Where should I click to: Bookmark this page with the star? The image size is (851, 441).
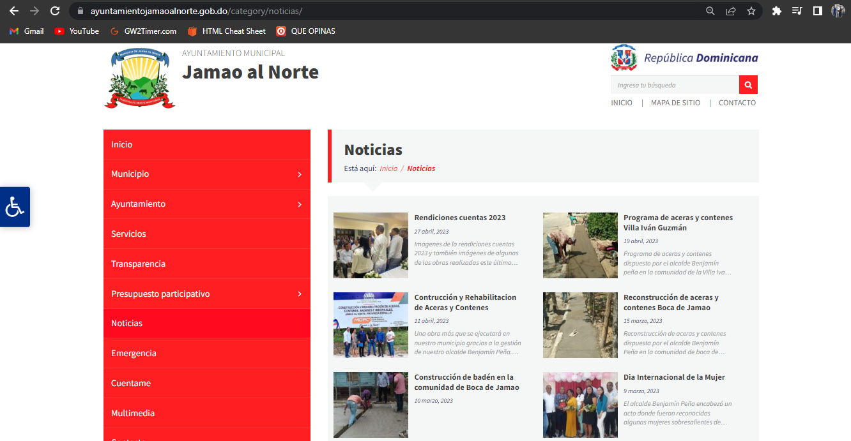pyautogui.click(x=751, y=11)
